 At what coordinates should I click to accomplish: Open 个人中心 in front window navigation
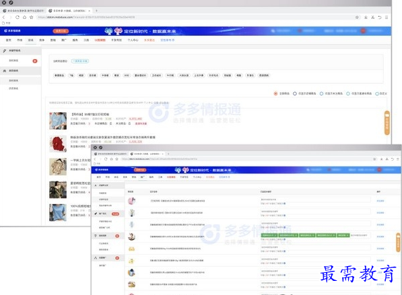[x=197, y=177]
